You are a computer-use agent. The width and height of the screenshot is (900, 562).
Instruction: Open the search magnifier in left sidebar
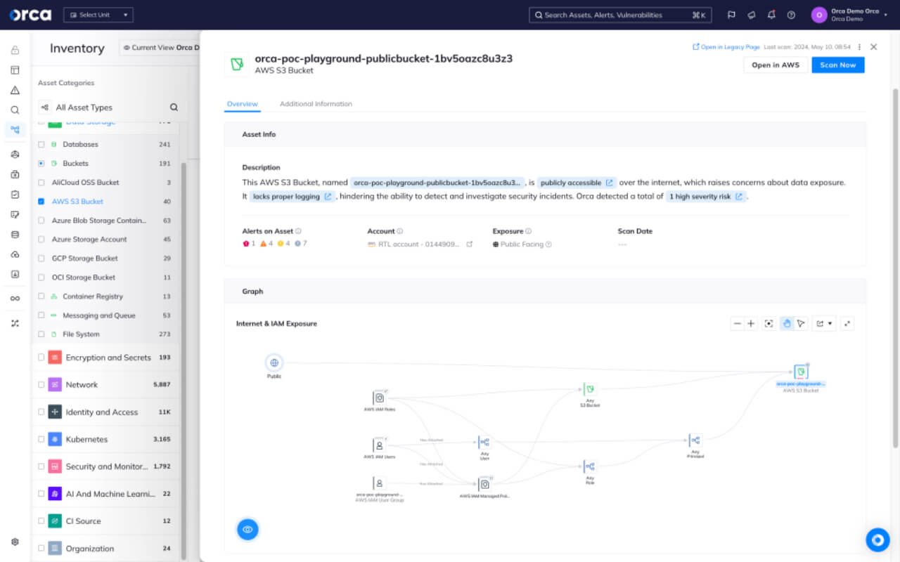coord(15,110)
